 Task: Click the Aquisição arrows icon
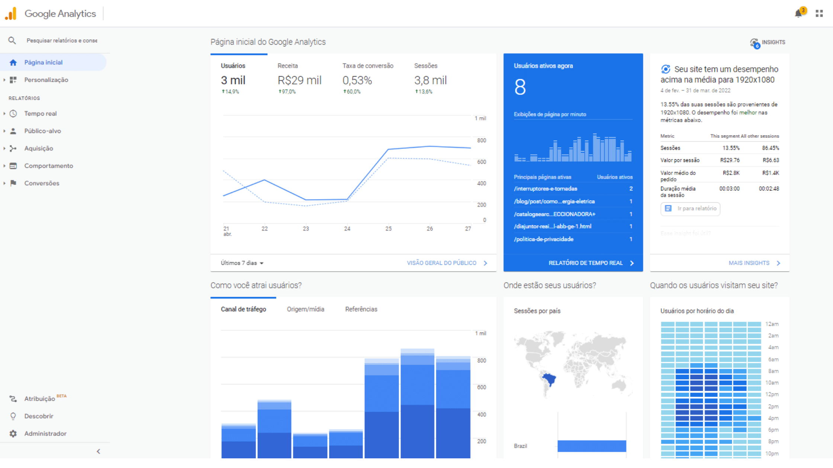pyautogui.click(x=13, y=149)
